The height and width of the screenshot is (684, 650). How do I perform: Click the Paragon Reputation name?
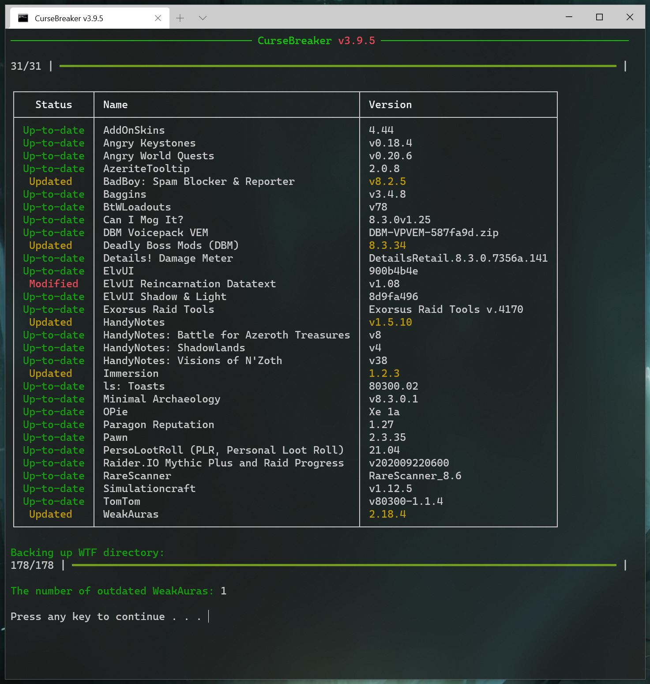pos(159,425)
